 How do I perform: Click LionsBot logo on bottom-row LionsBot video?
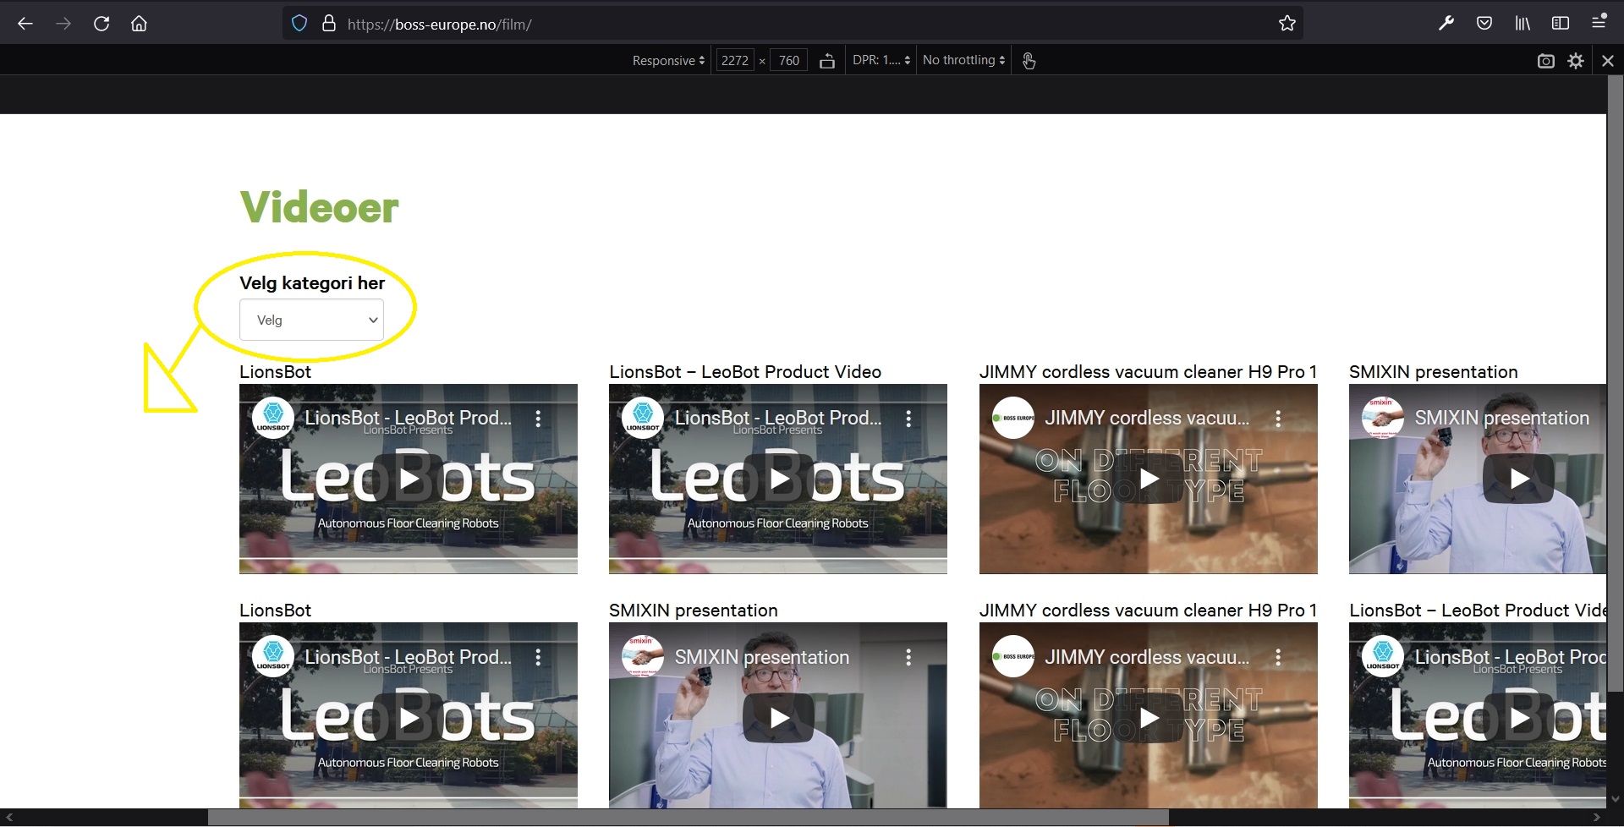click(273, 657)
